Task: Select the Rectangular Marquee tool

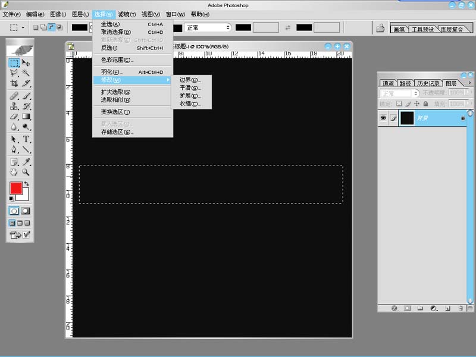Action: click(x=14, y=62)
